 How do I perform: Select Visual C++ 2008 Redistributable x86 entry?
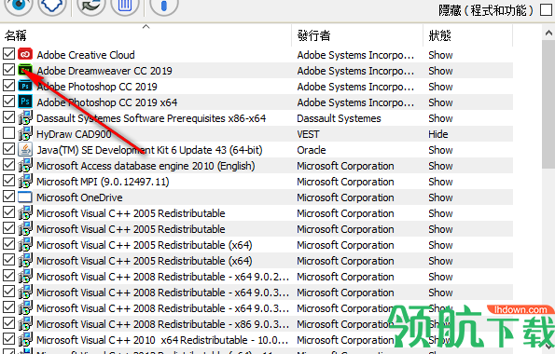pyautogui.click(x=162, y=324)
